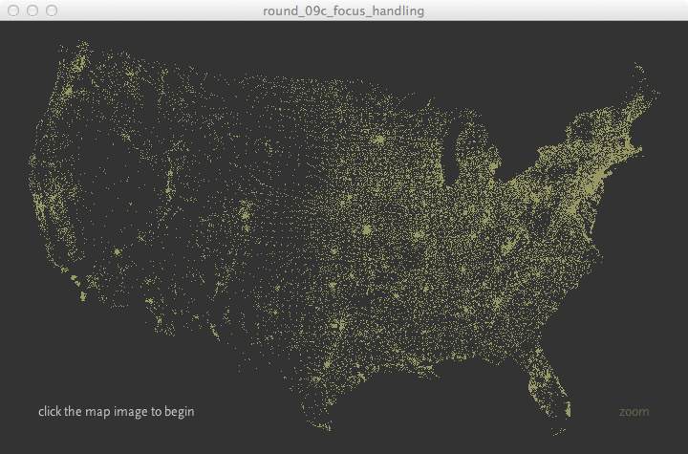Close the window with leftmost title button
This screenshot has width=688, height=454.
[x=13, y=11]
